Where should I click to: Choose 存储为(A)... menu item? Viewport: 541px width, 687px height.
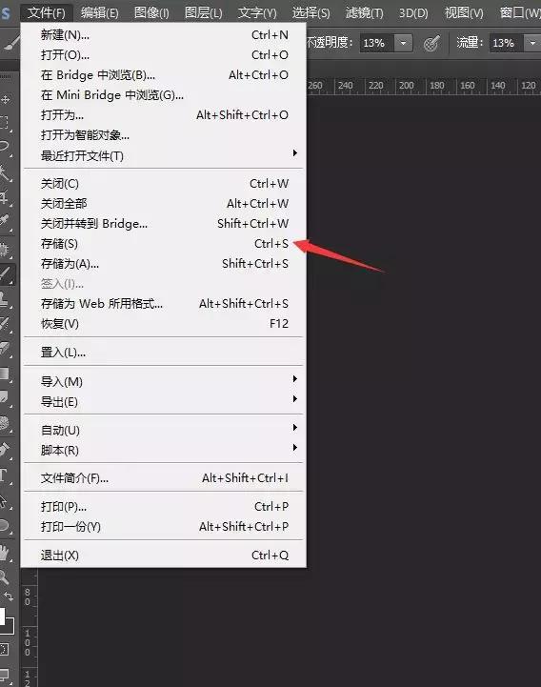point(164,264)
